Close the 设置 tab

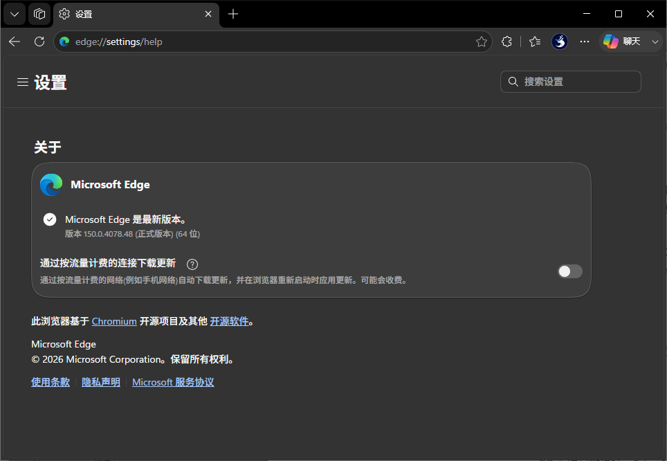(208, 14)
